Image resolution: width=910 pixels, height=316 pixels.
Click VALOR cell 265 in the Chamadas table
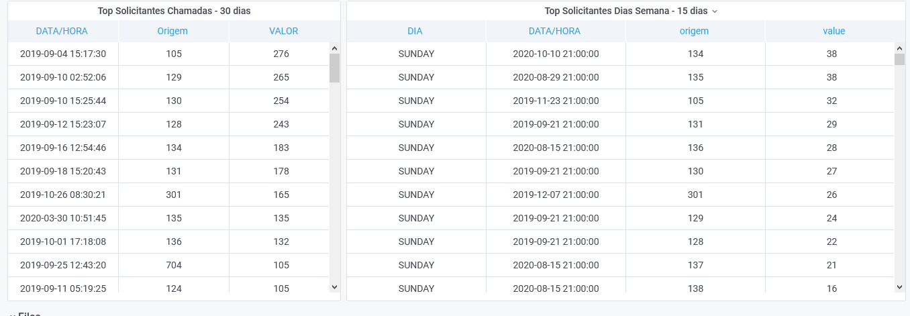(281, 77)
